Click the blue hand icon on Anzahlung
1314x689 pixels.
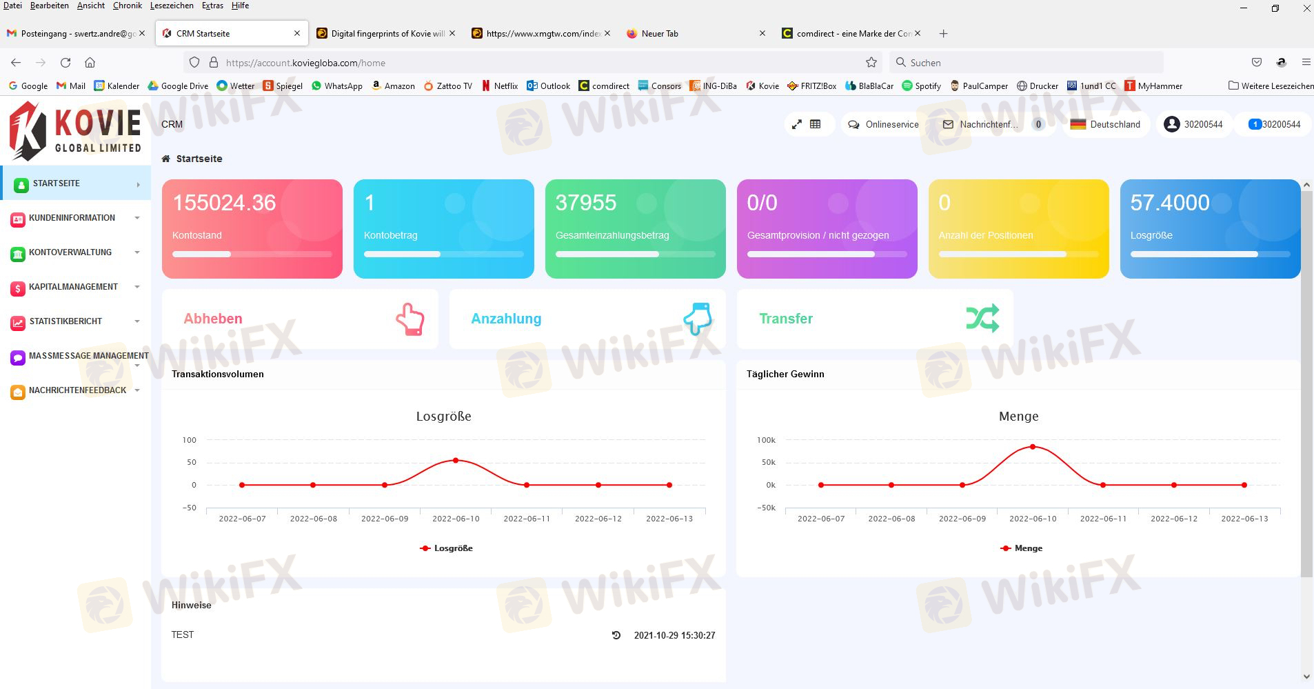point(697,319)
